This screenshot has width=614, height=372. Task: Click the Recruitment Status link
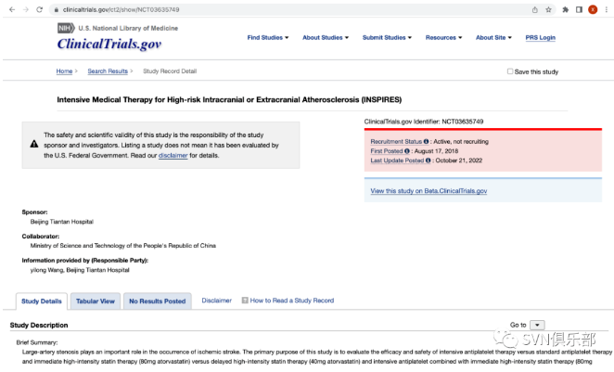[x=396, y=141]
